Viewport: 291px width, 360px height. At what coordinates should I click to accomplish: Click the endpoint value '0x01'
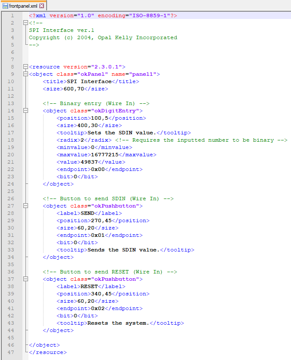coord(98,235)
